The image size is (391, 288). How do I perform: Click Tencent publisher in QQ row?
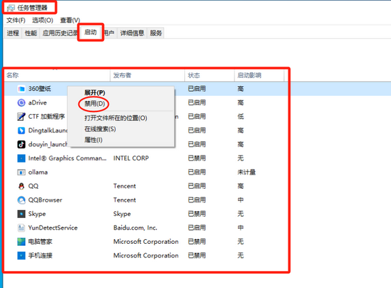(124, 186)
